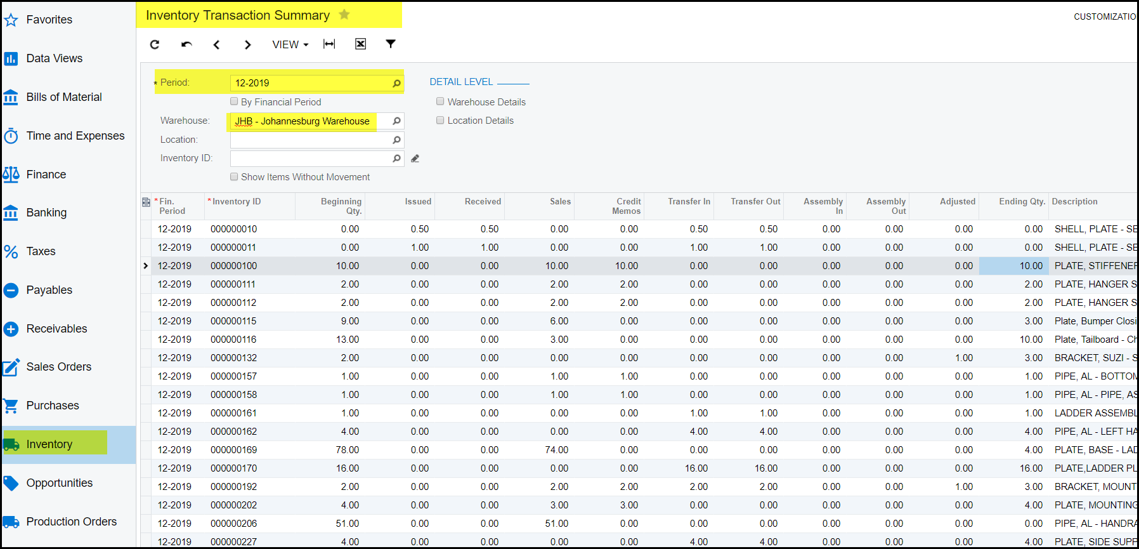1139x549 pixels.
Task: Click the Undo icon in toolbar
Action: tap(186, 44)
